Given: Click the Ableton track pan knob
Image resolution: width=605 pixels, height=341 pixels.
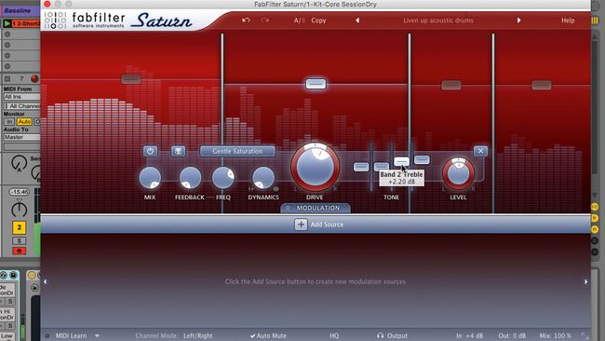Looking at the screenshot, I should (x=19, y=210).
